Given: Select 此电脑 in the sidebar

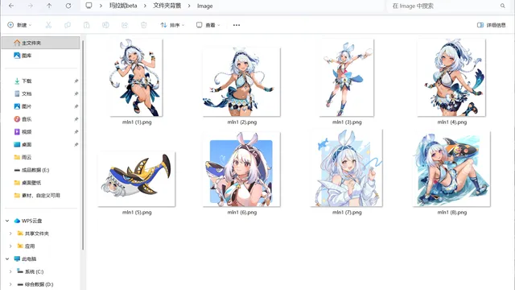Looking at the screenshot, I should click(x=25, y=259).
